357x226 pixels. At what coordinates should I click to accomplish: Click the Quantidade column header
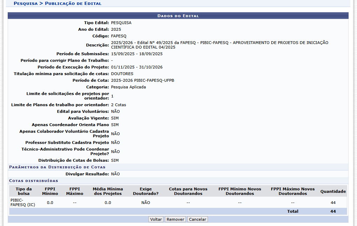coord(333,191)
